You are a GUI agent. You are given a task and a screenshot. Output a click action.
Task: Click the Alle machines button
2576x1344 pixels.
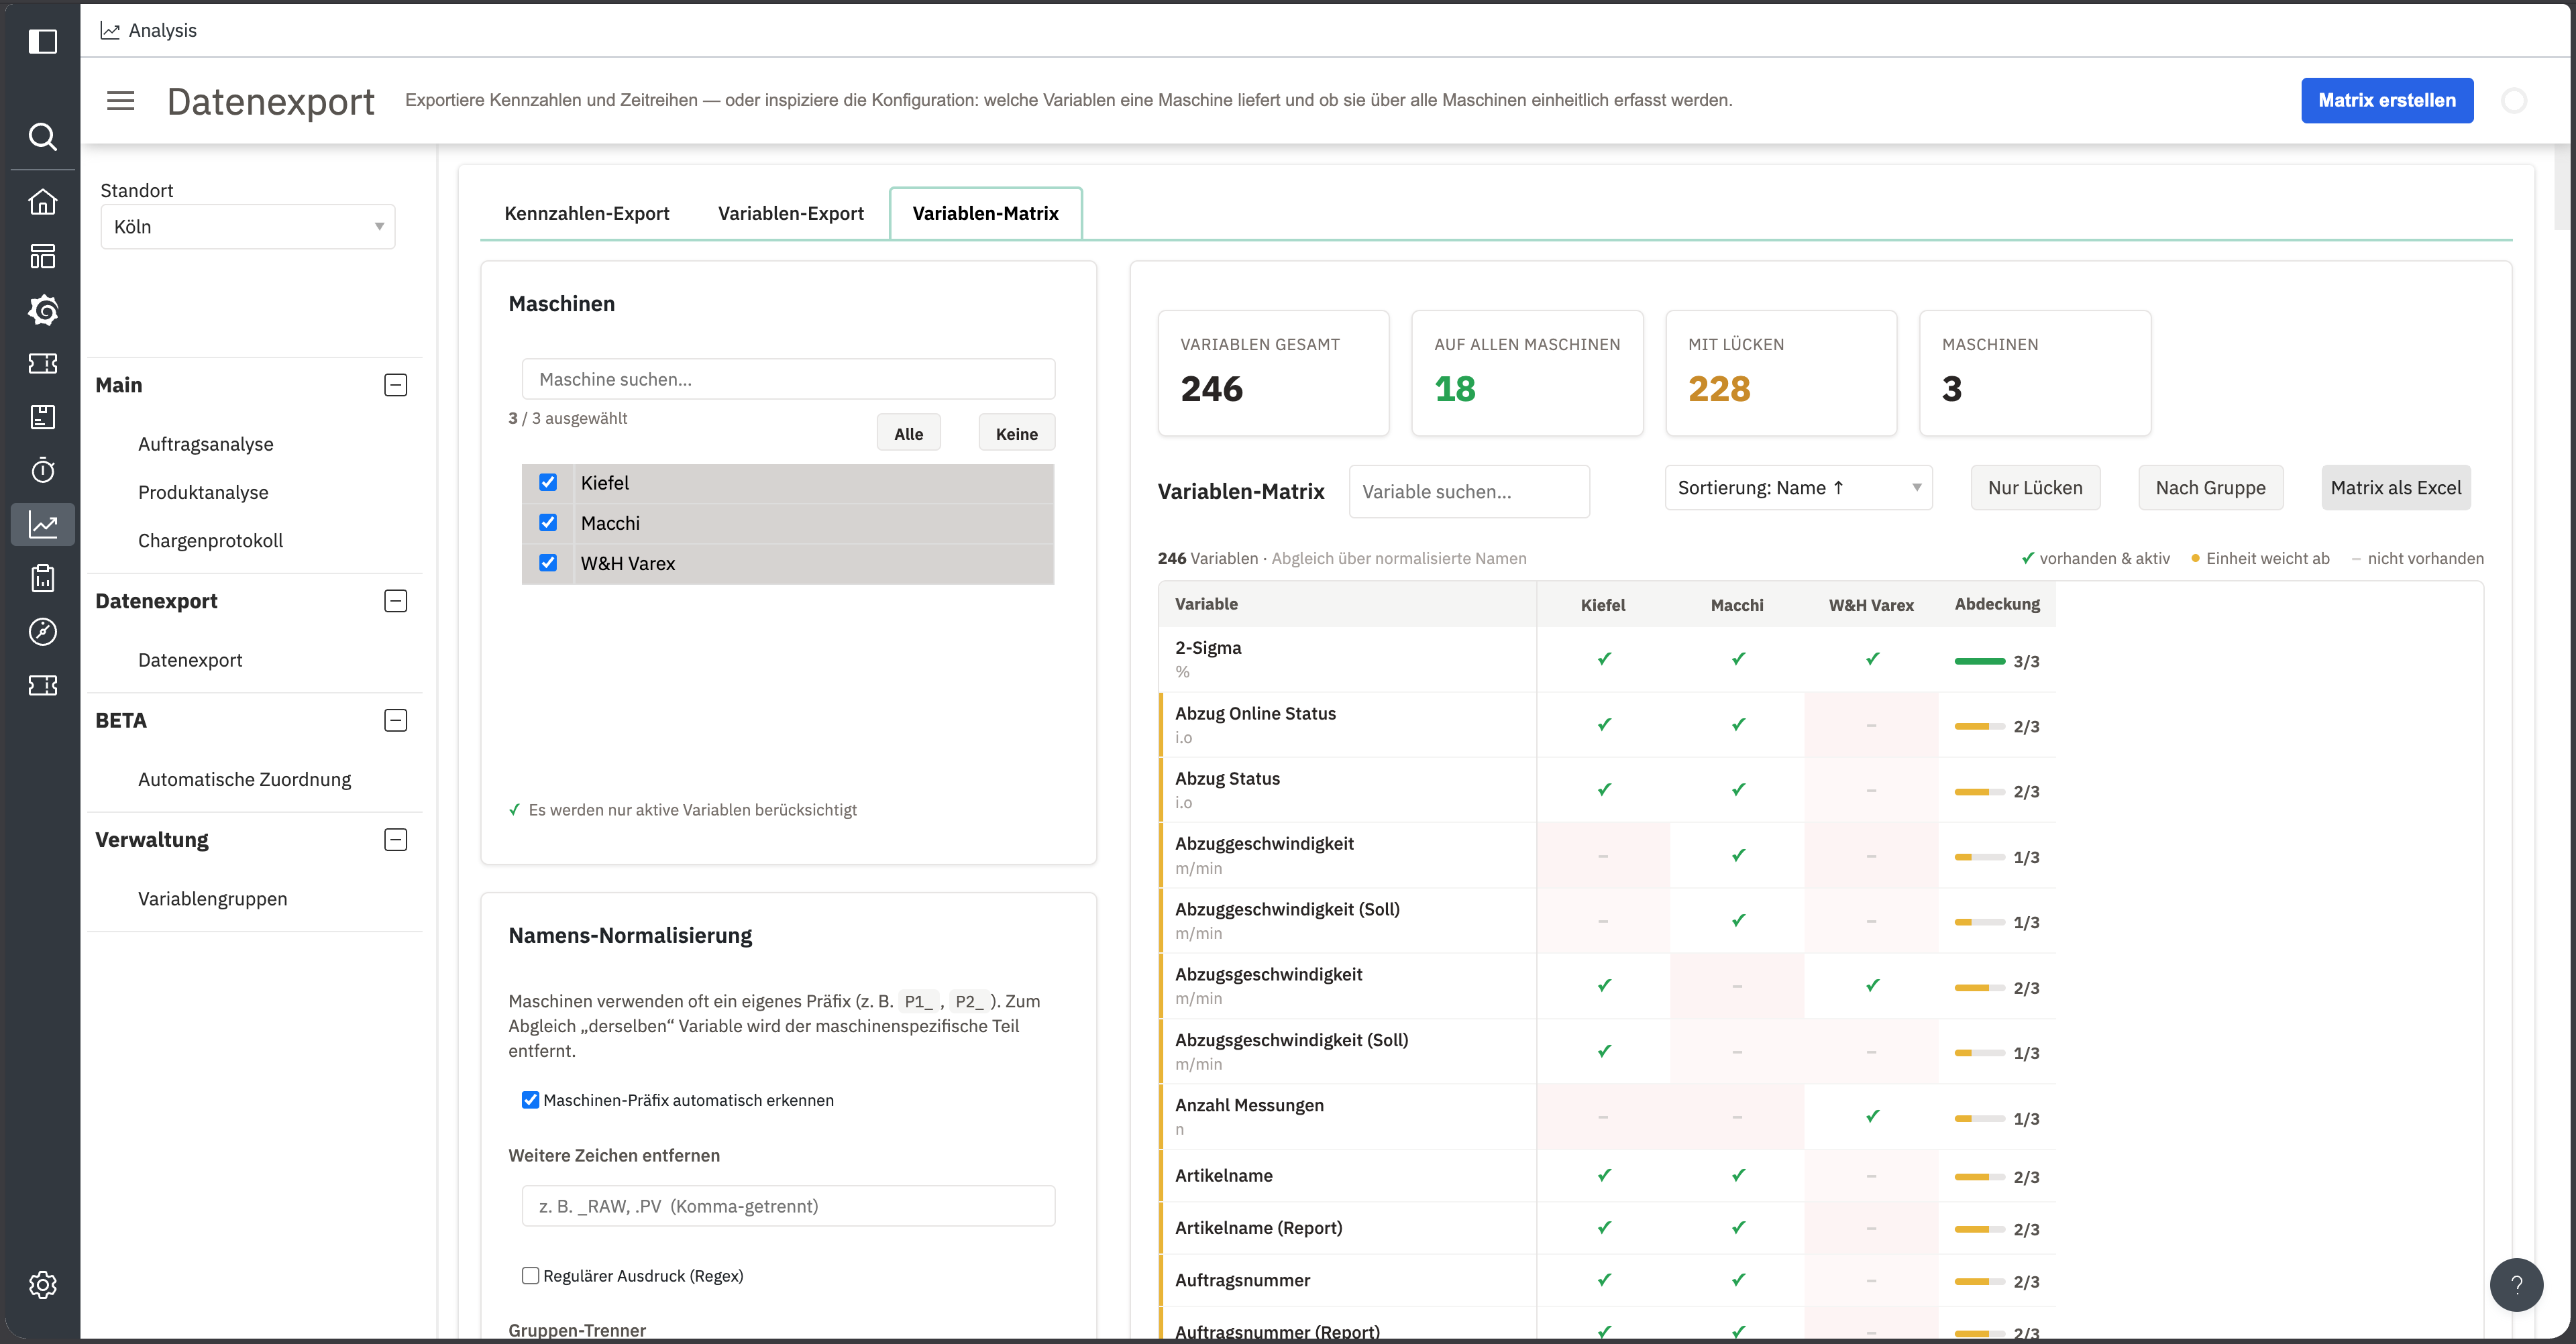click(x=908, y=433)
